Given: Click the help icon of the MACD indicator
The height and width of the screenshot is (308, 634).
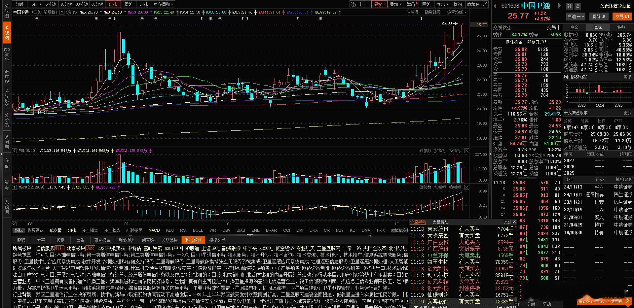Looking at the screenshot, I should tap(15, 187).
